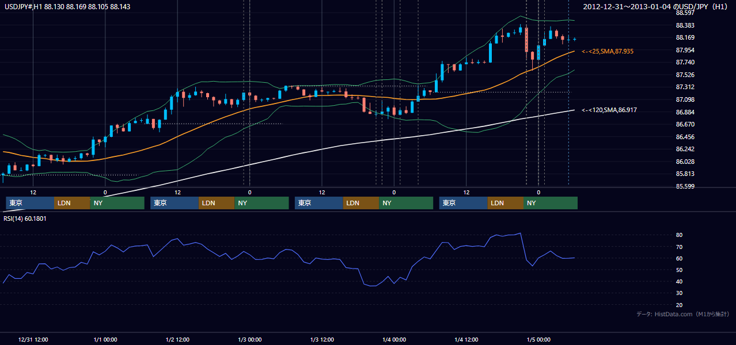
Task: Click RSI scale level 60
Action: point(679,258)
